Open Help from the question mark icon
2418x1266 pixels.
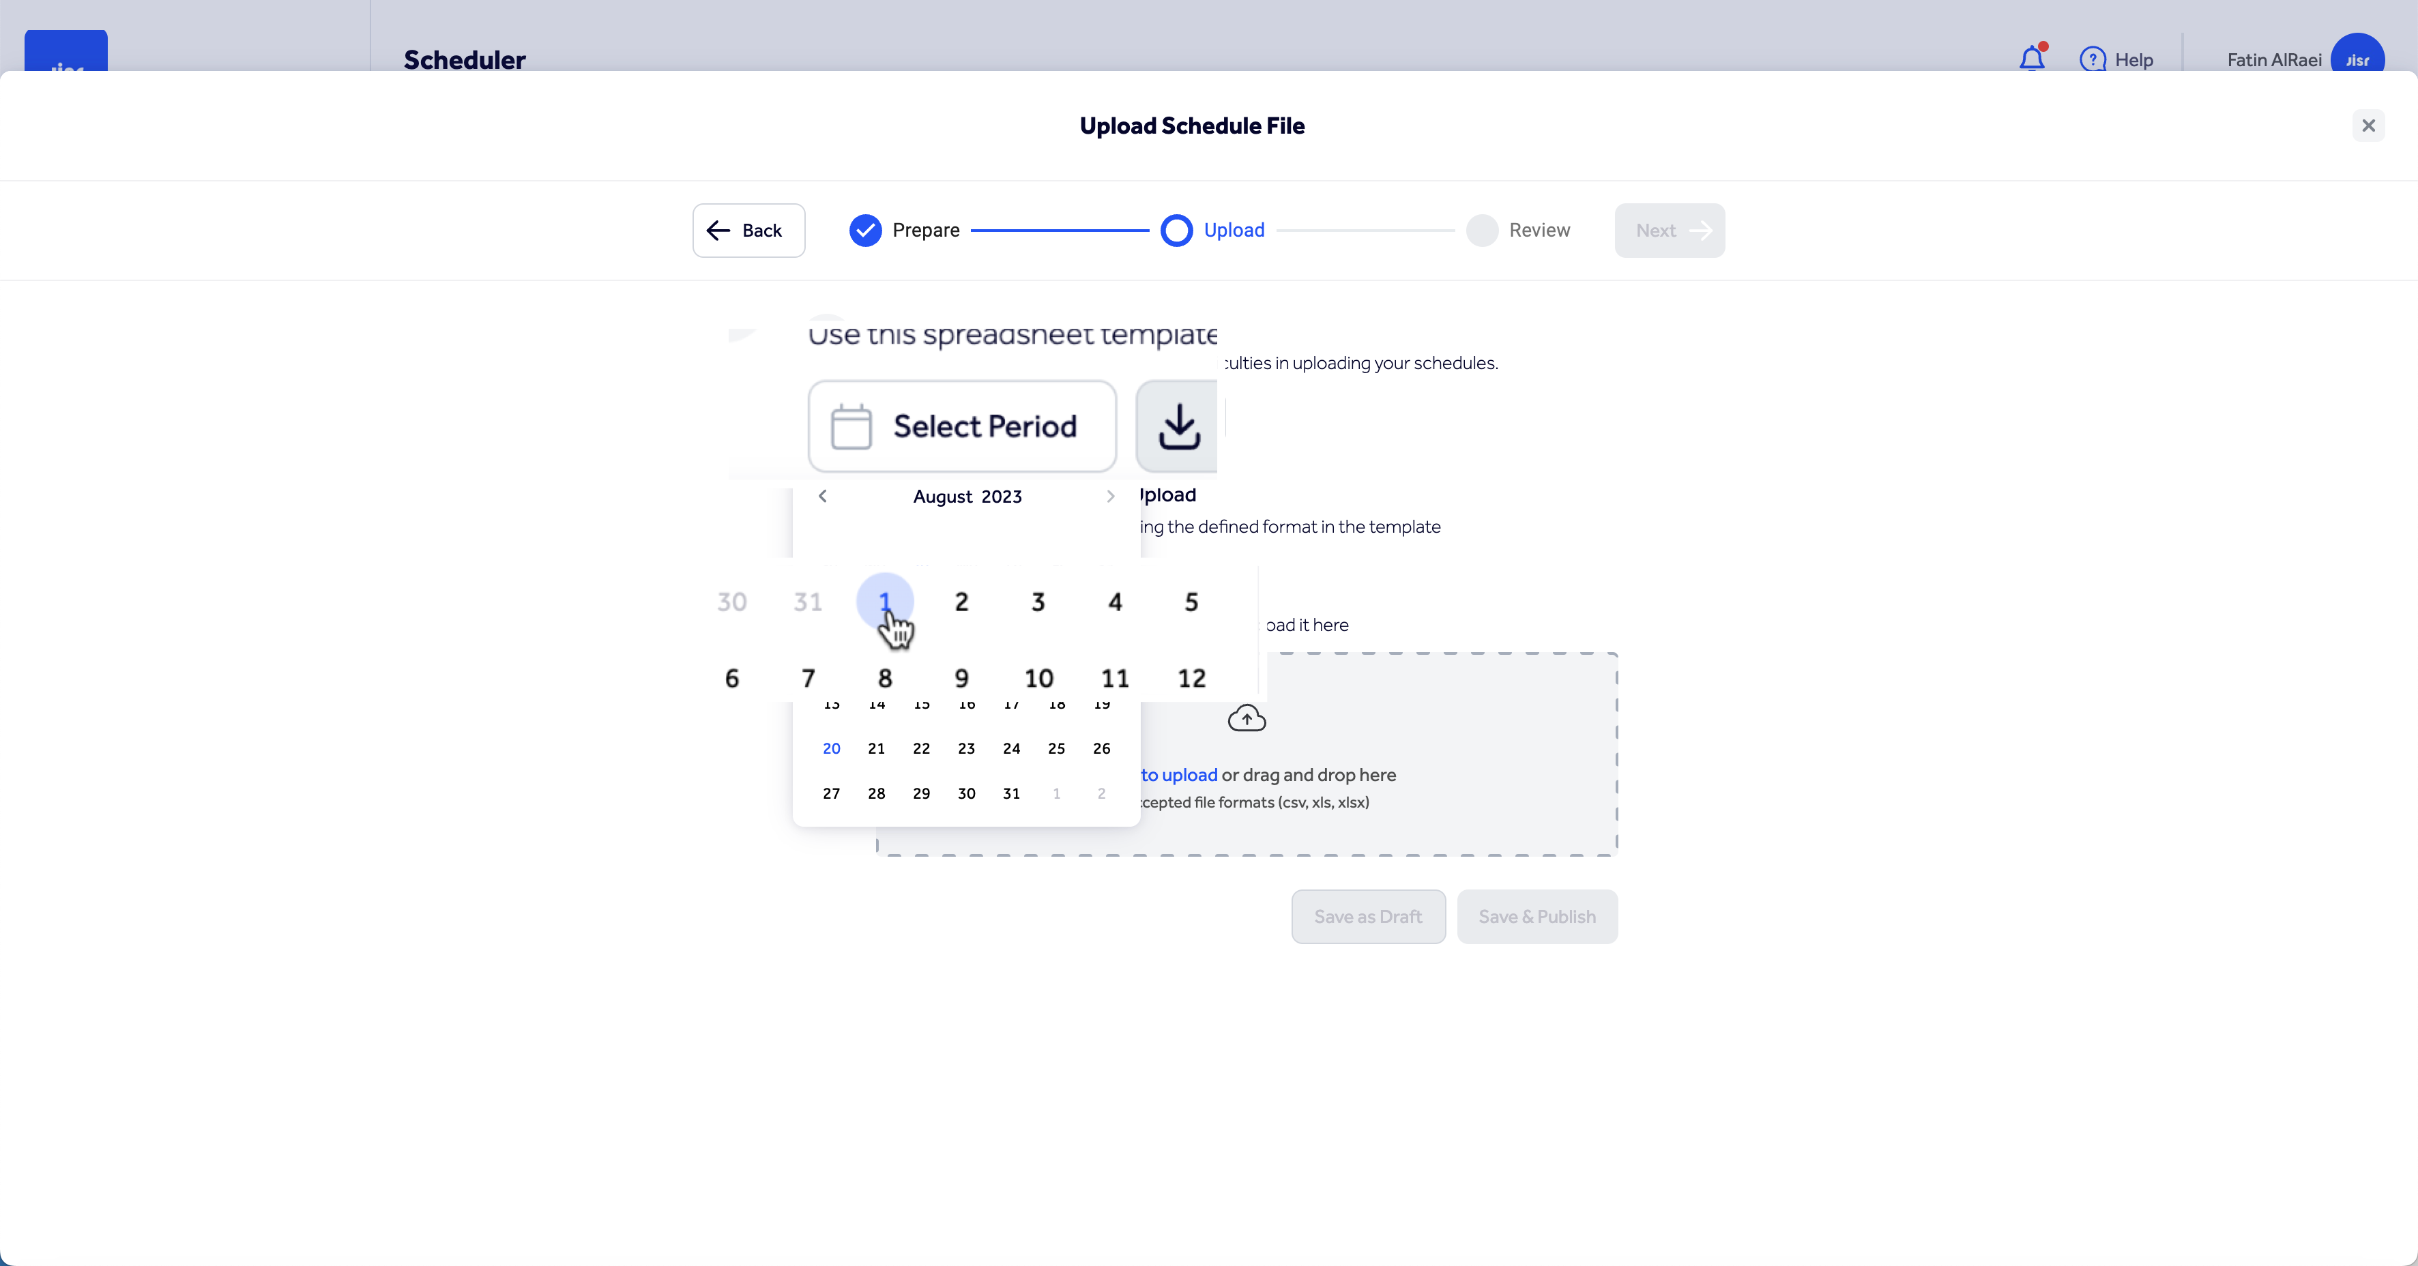2093,59
